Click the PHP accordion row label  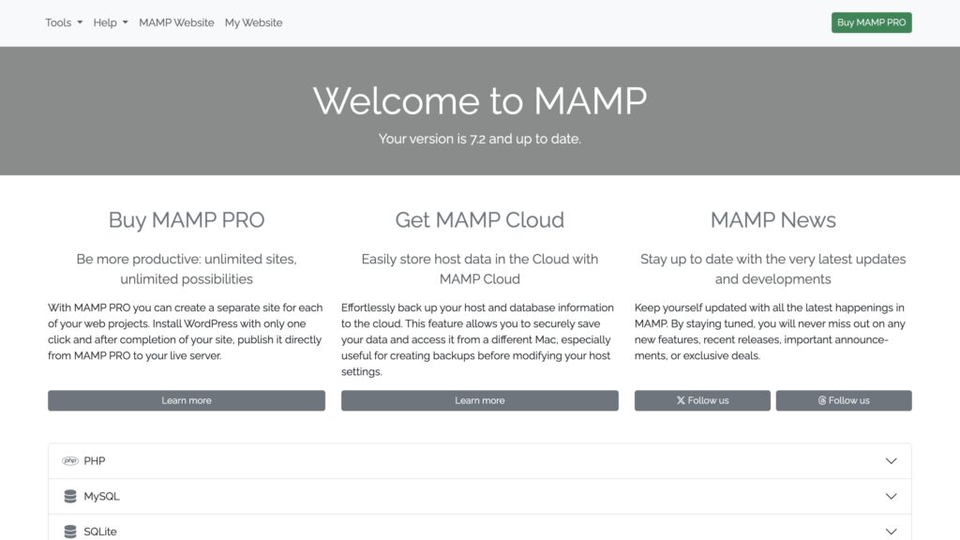(x=95, y=461)
